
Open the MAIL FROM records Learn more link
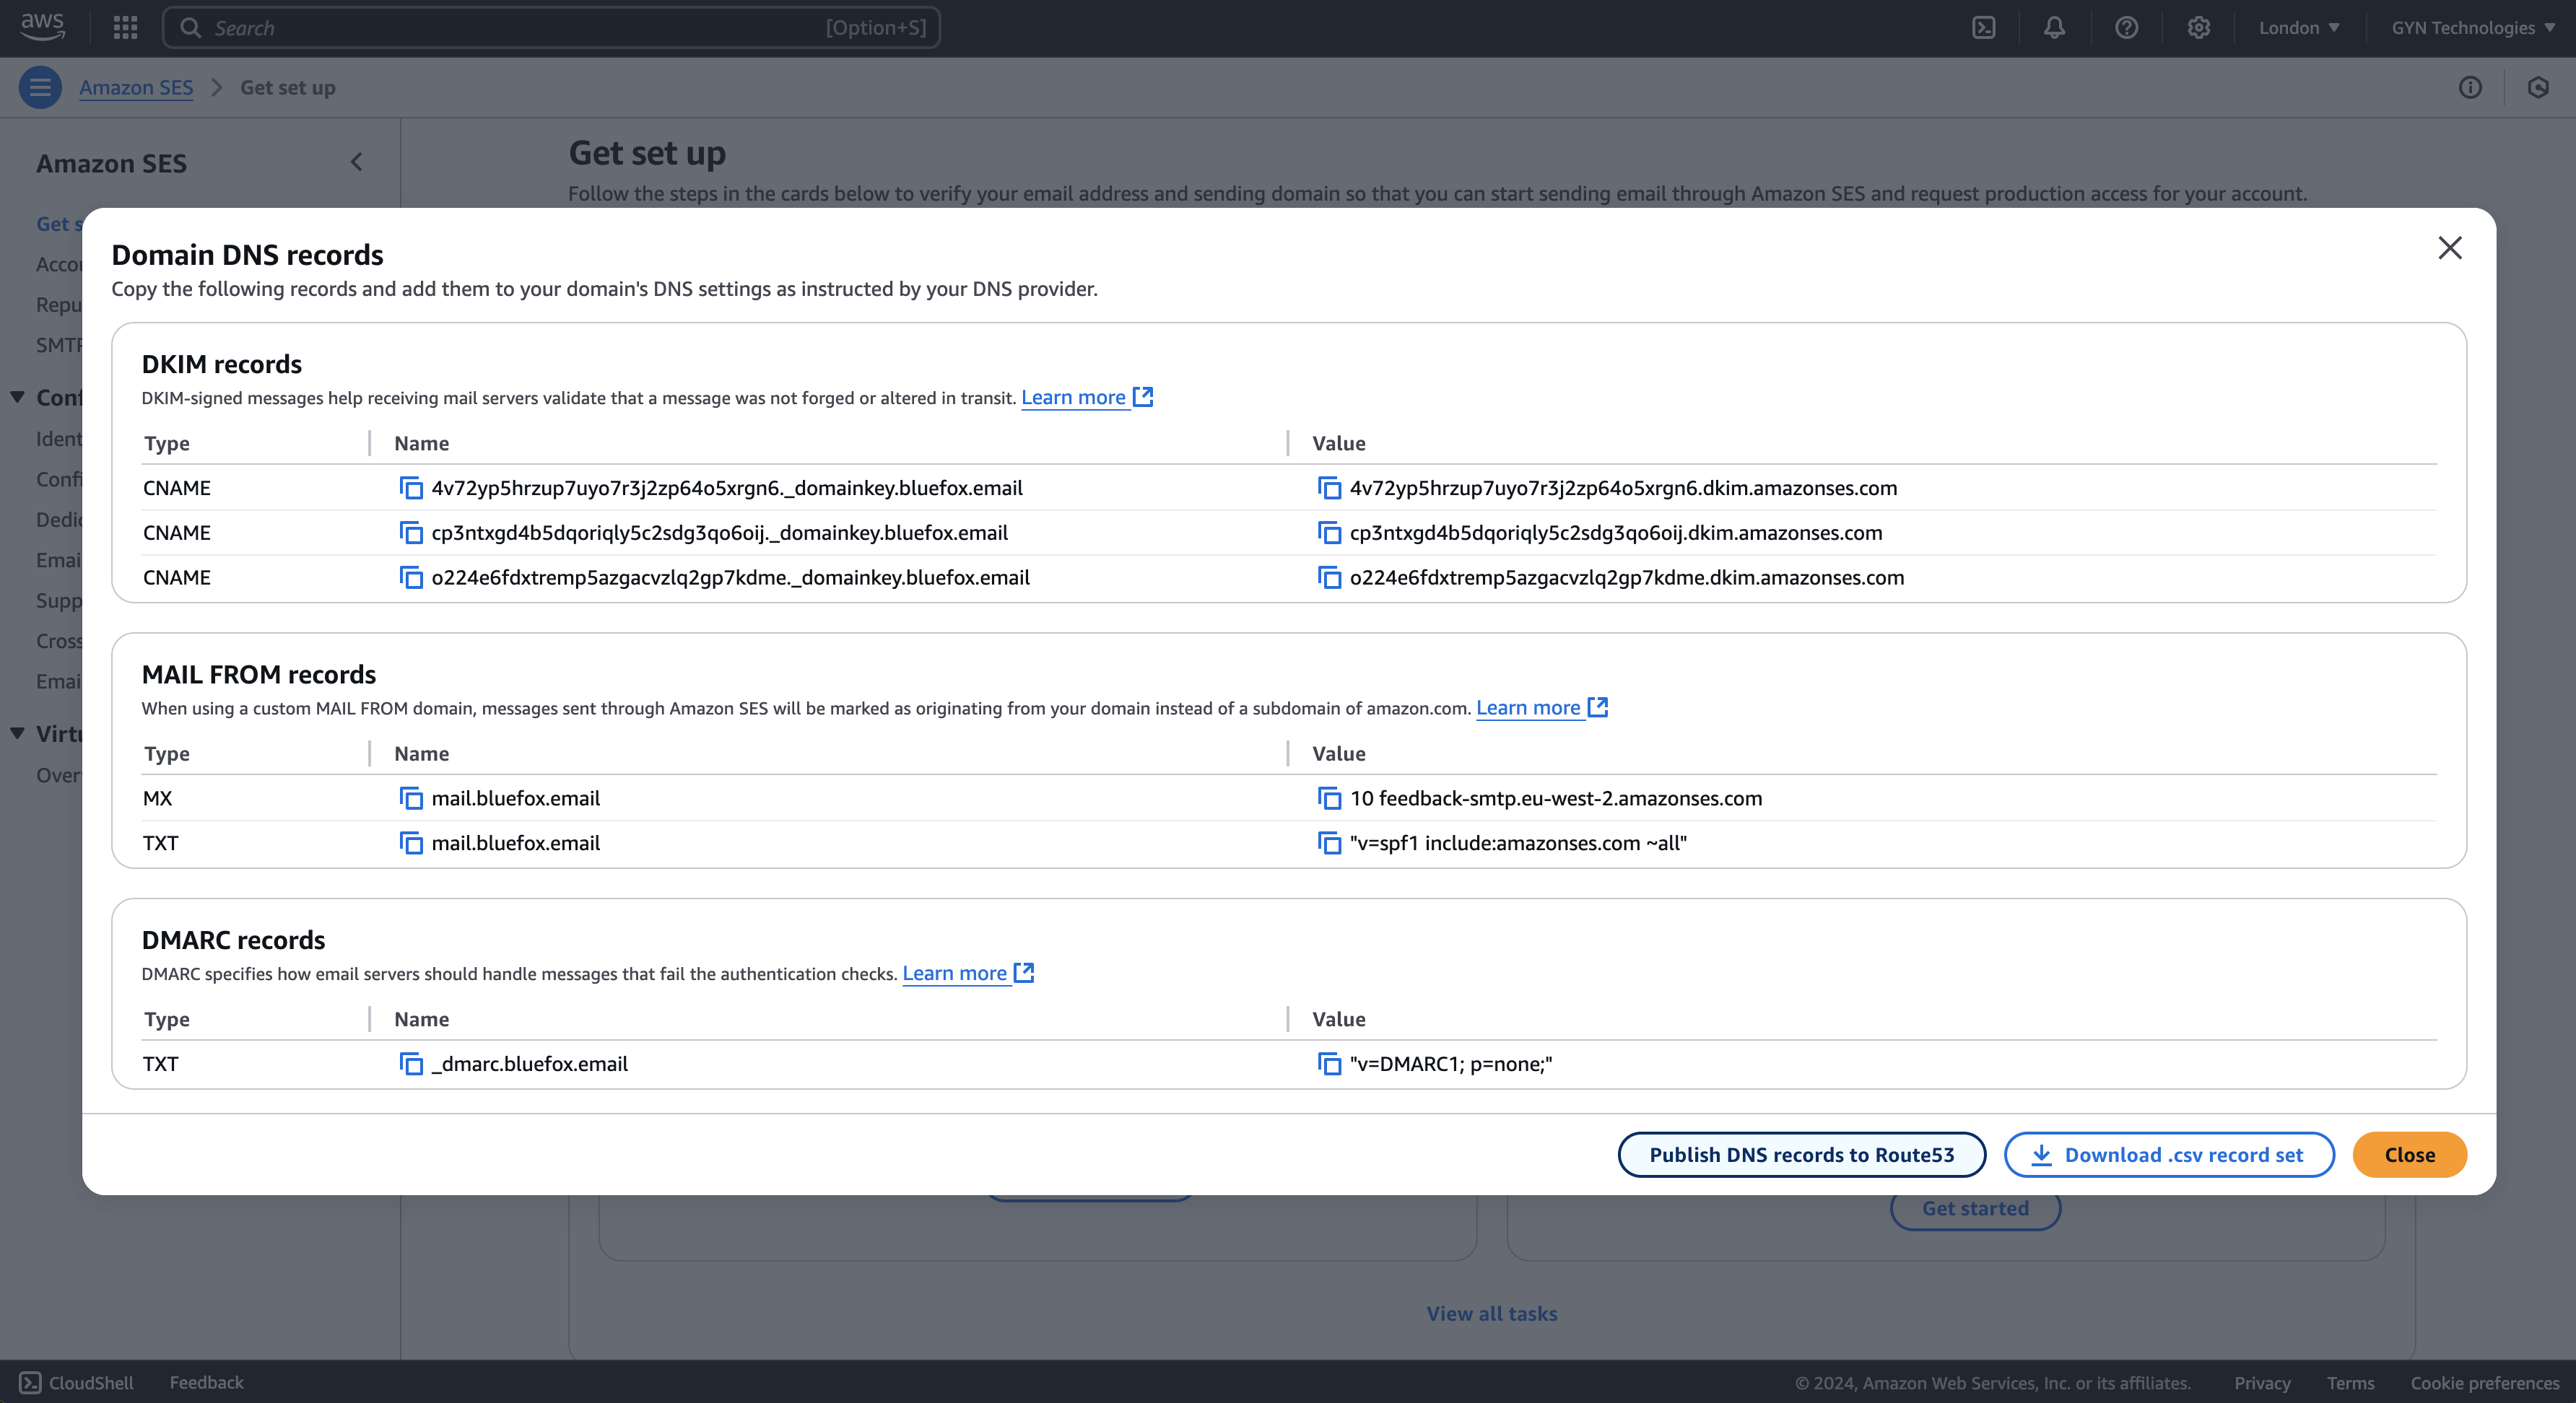1542,709
